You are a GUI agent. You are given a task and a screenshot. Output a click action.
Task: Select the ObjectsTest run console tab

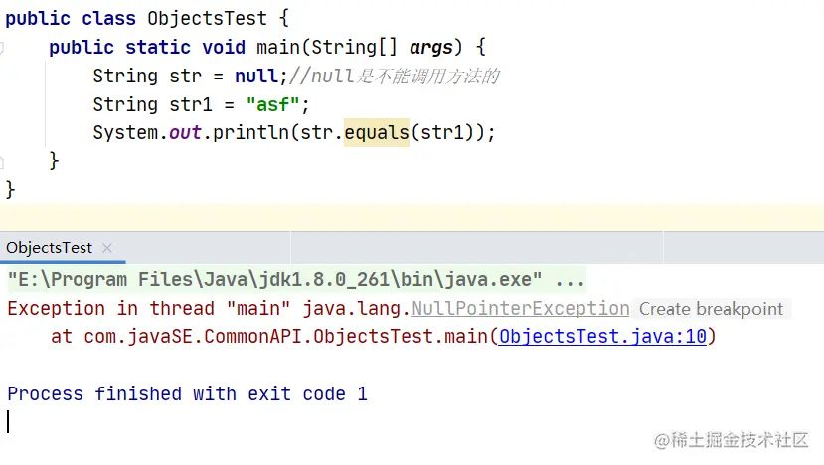pyautogui.click(x=49, y=248)
